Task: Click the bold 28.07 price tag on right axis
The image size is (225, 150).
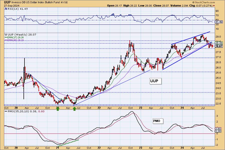Action: coord(219,46)
